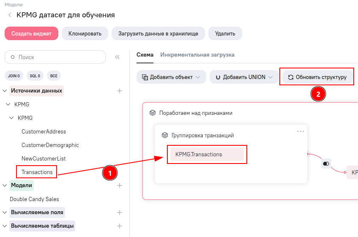Switch to the Инкрементальная загрузка tab
This screenshot has height=237, width=358.
click(197, 55)
